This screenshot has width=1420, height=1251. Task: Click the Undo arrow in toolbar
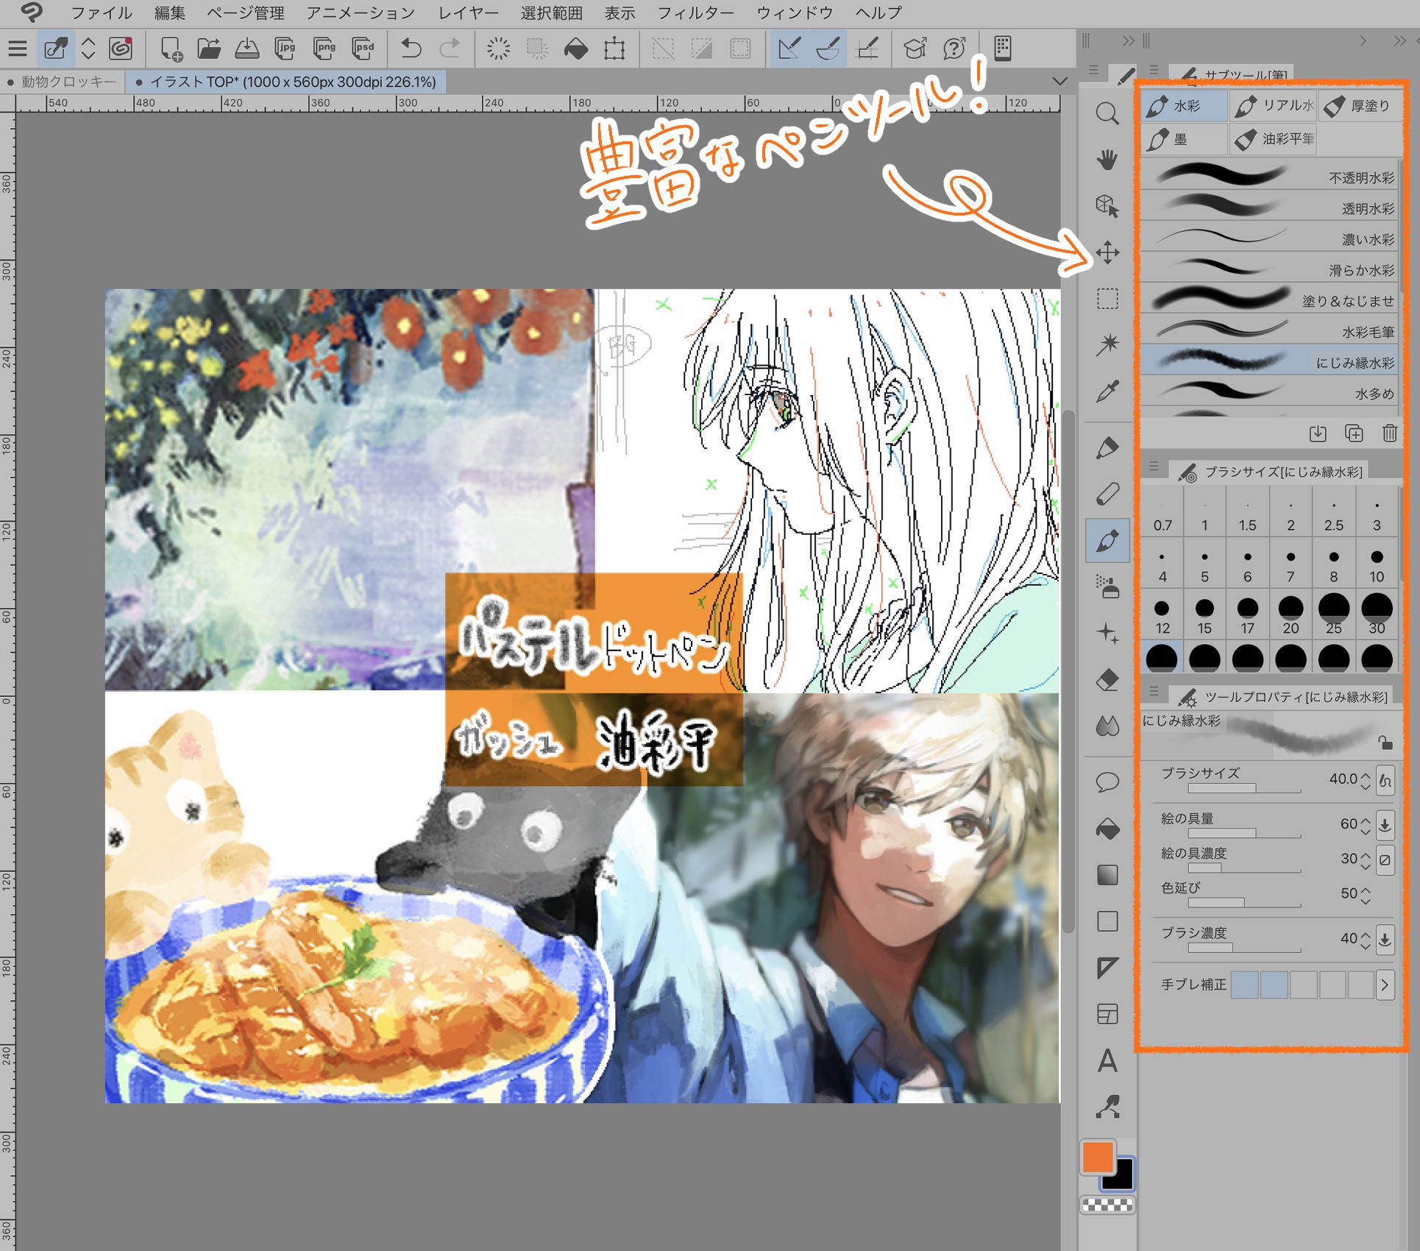pos(411,49)
